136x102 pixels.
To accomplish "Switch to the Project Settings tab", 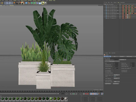I will (x=107, y=56).
